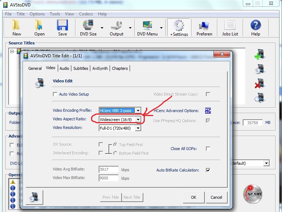Select Bottom Field First radio button
The image size is (282, 212).
(x=115, y=153)
